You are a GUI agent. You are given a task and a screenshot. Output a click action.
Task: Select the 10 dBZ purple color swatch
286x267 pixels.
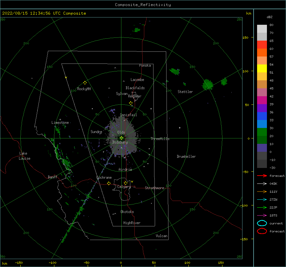coord(262,148)
